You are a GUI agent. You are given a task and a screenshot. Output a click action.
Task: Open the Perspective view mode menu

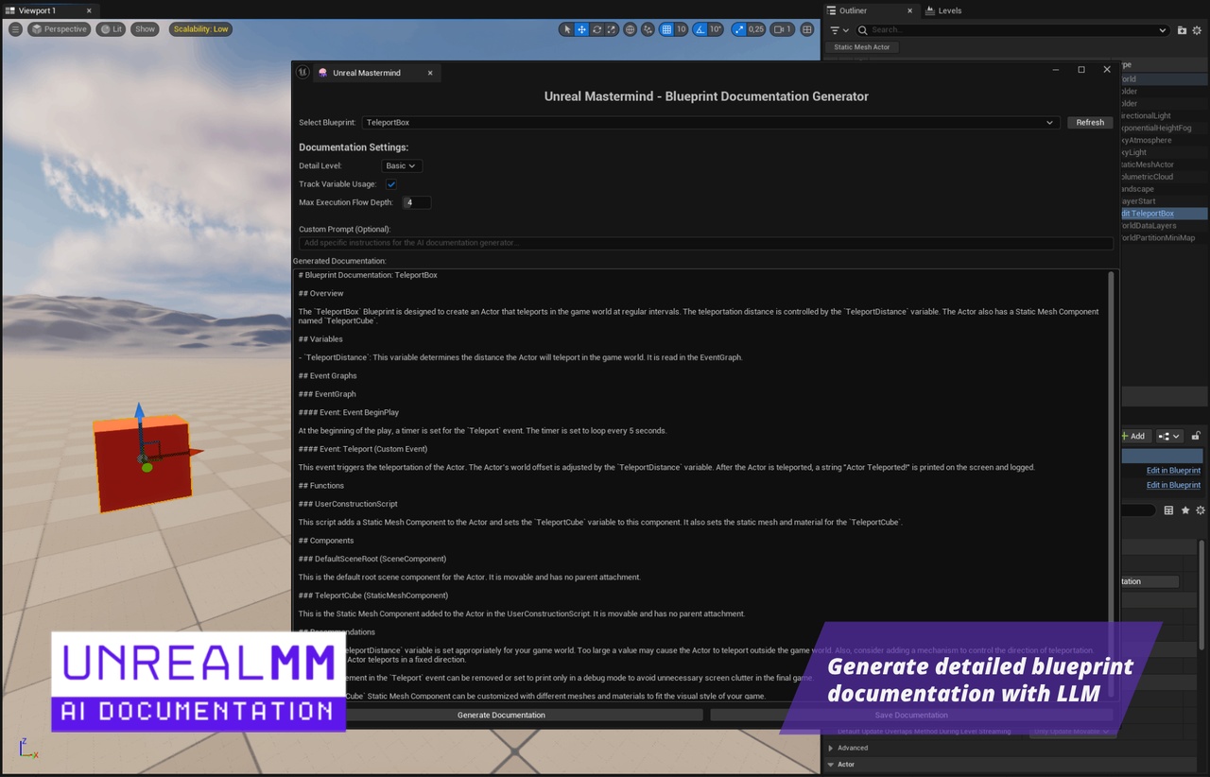[59, 29]
